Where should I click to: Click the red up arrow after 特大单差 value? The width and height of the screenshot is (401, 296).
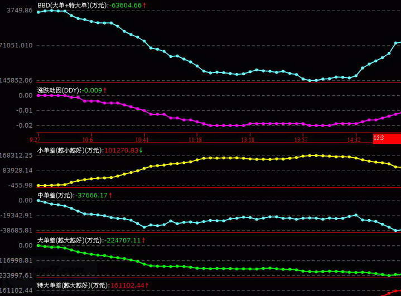coord(147,285)
